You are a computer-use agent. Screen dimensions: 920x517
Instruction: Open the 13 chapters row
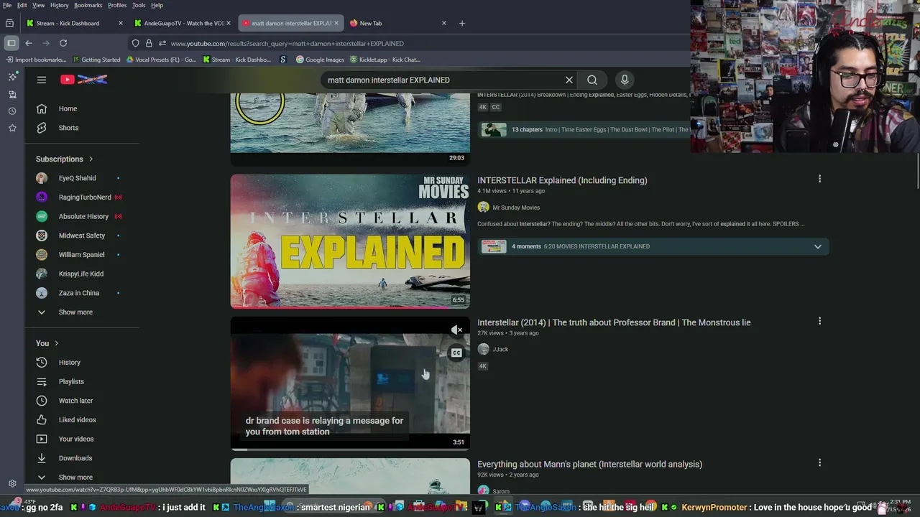584,130
